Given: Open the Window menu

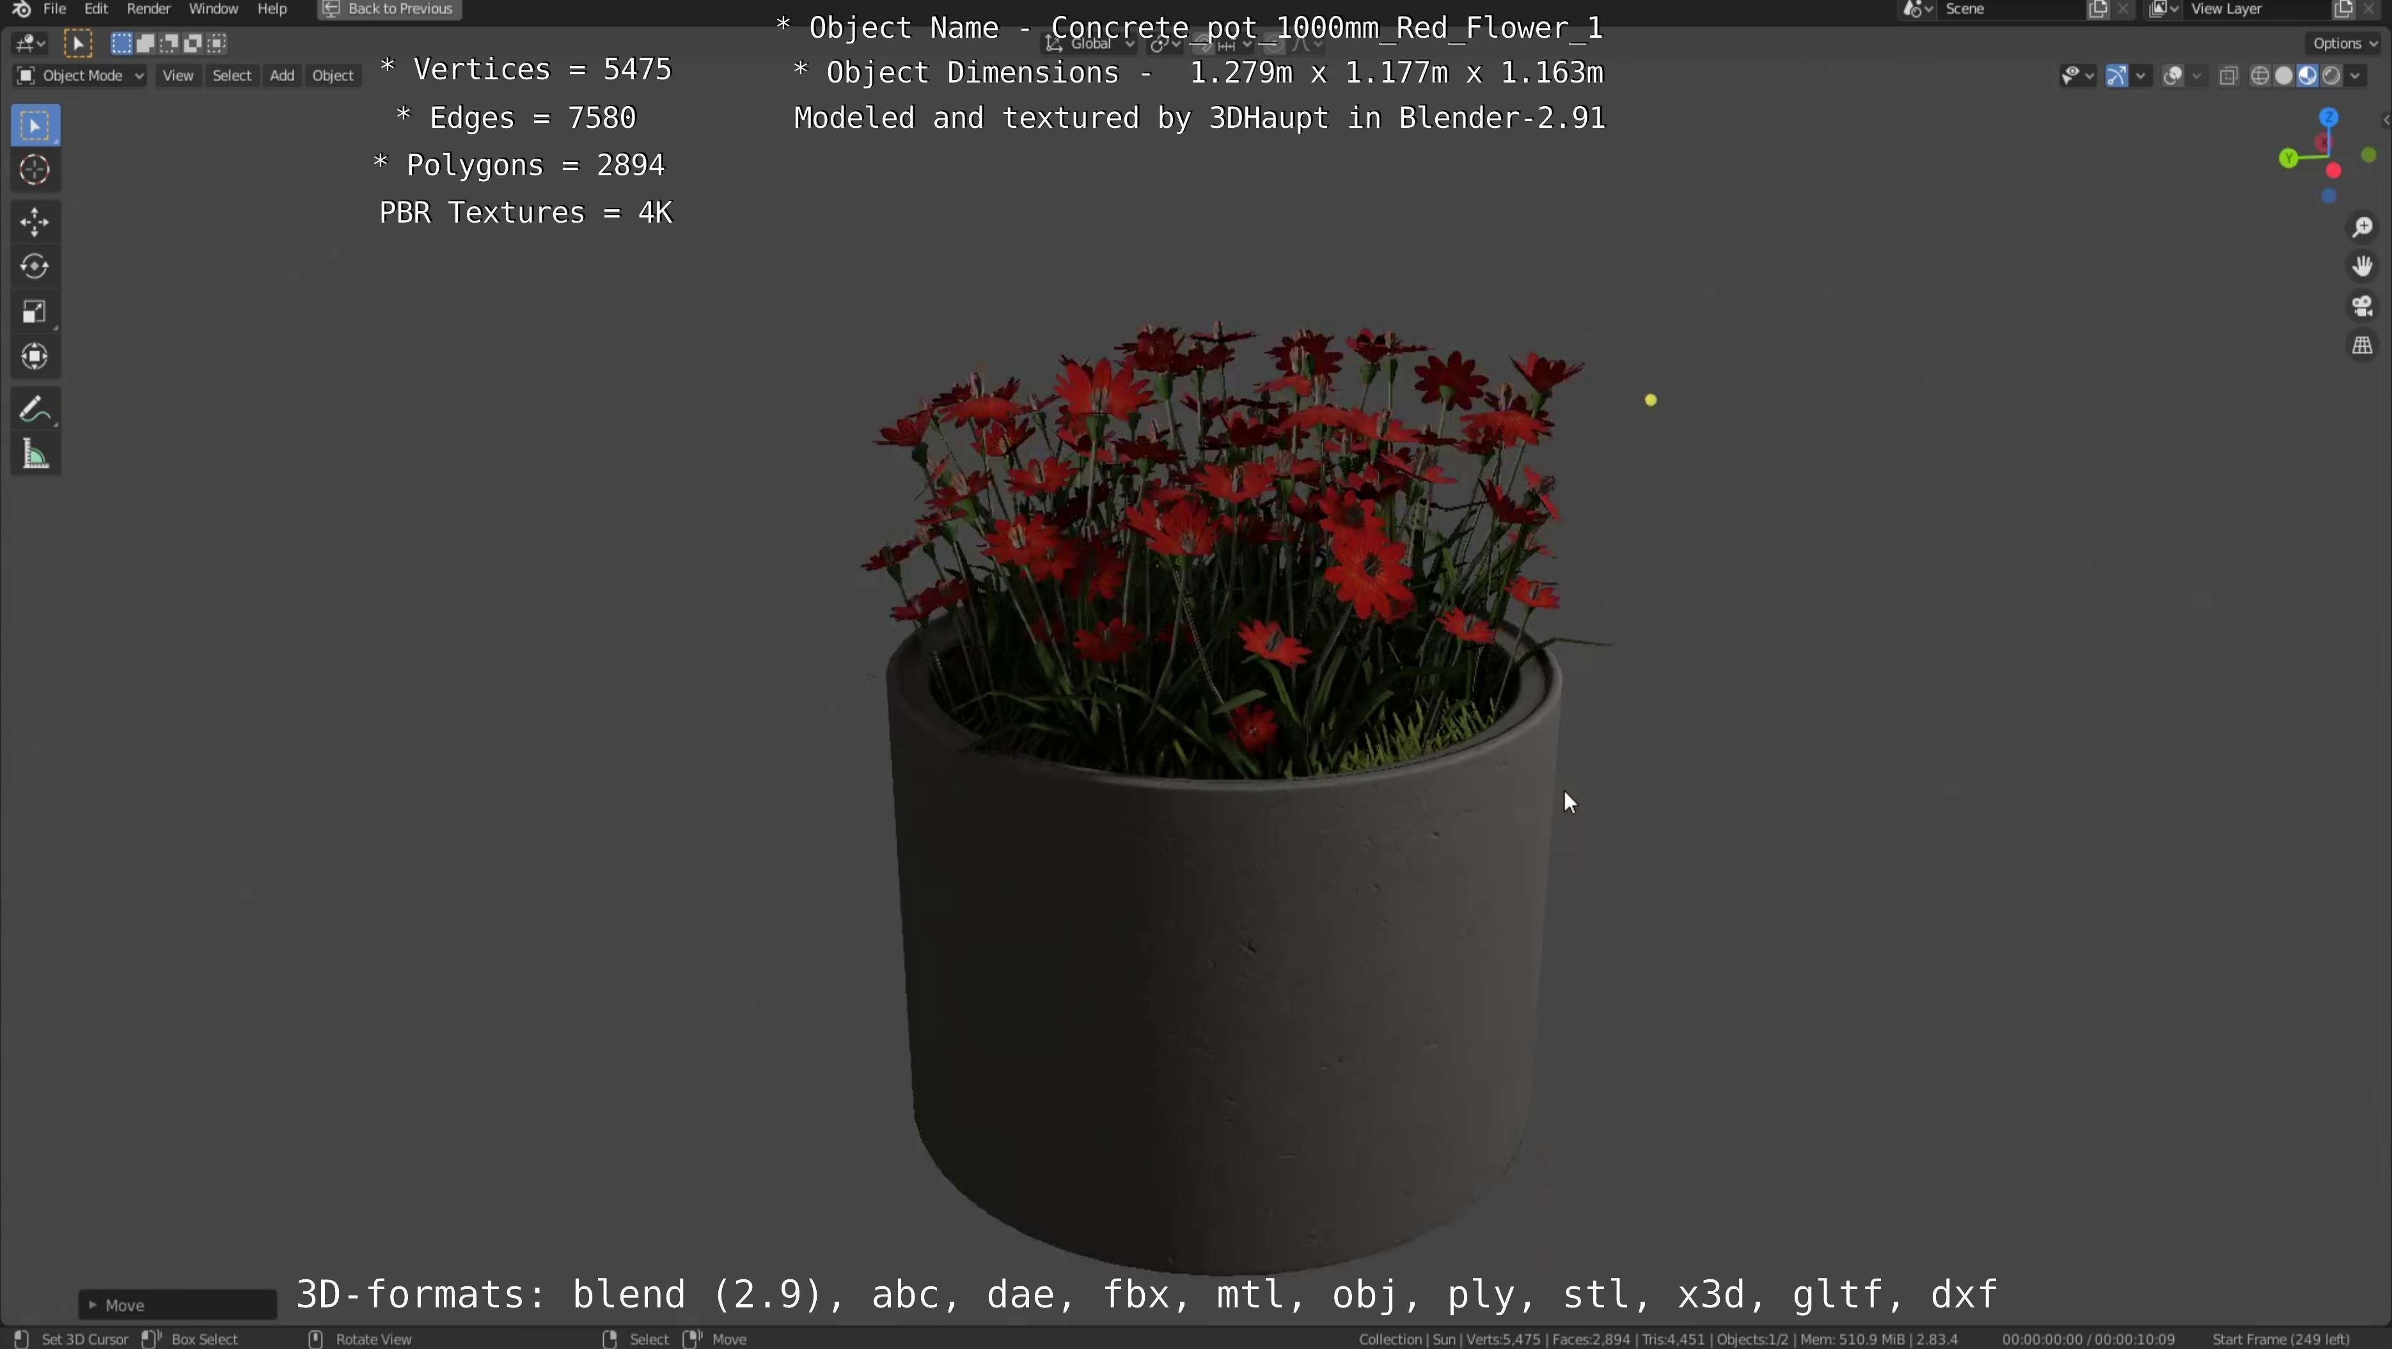Looking at the screenshot, I should click(214, 10).
